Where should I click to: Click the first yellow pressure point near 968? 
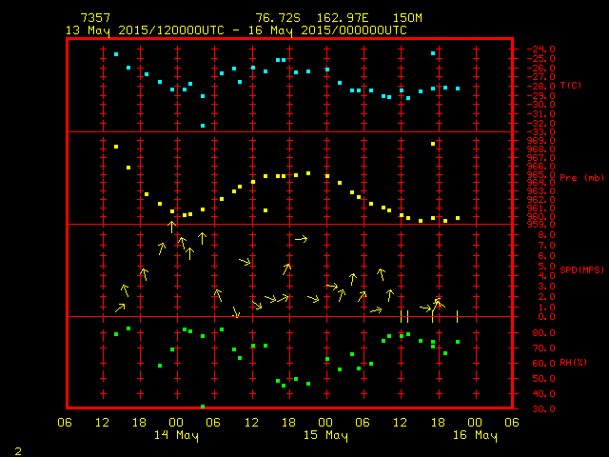[x=116, y=147]
